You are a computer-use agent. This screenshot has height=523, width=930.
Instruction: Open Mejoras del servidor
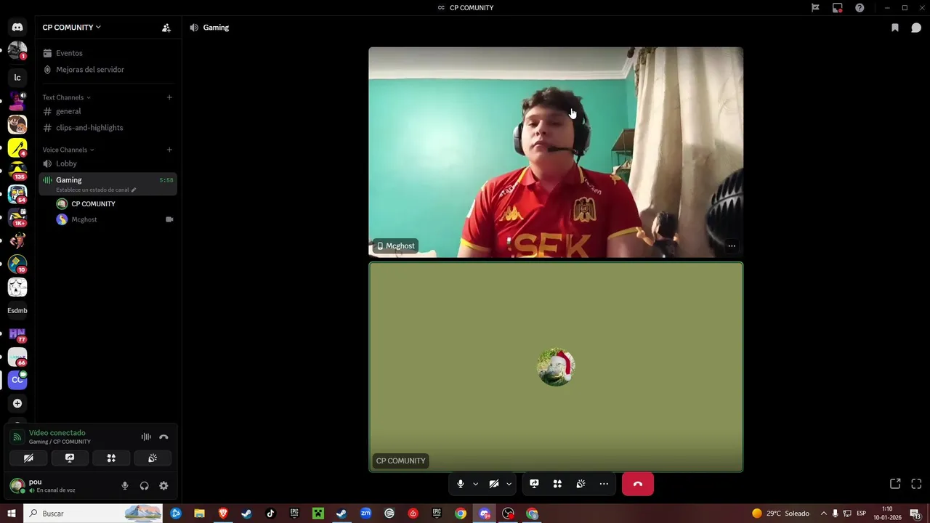108,70
